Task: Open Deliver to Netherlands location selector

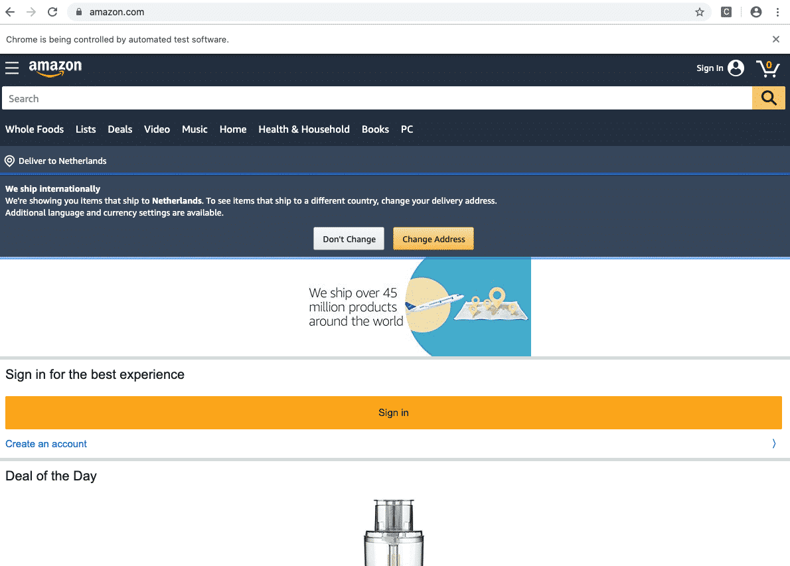Action: [56, 161]
